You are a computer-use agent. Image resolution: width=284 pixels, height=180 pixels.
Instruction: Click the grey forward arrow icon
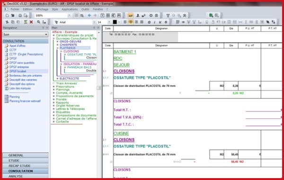(x=95, y=16)
